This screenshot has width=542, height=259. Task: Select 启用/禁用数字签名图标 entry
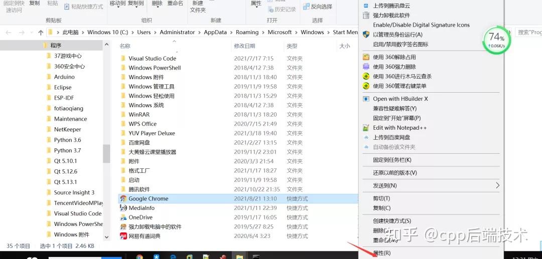pos(400,44)
